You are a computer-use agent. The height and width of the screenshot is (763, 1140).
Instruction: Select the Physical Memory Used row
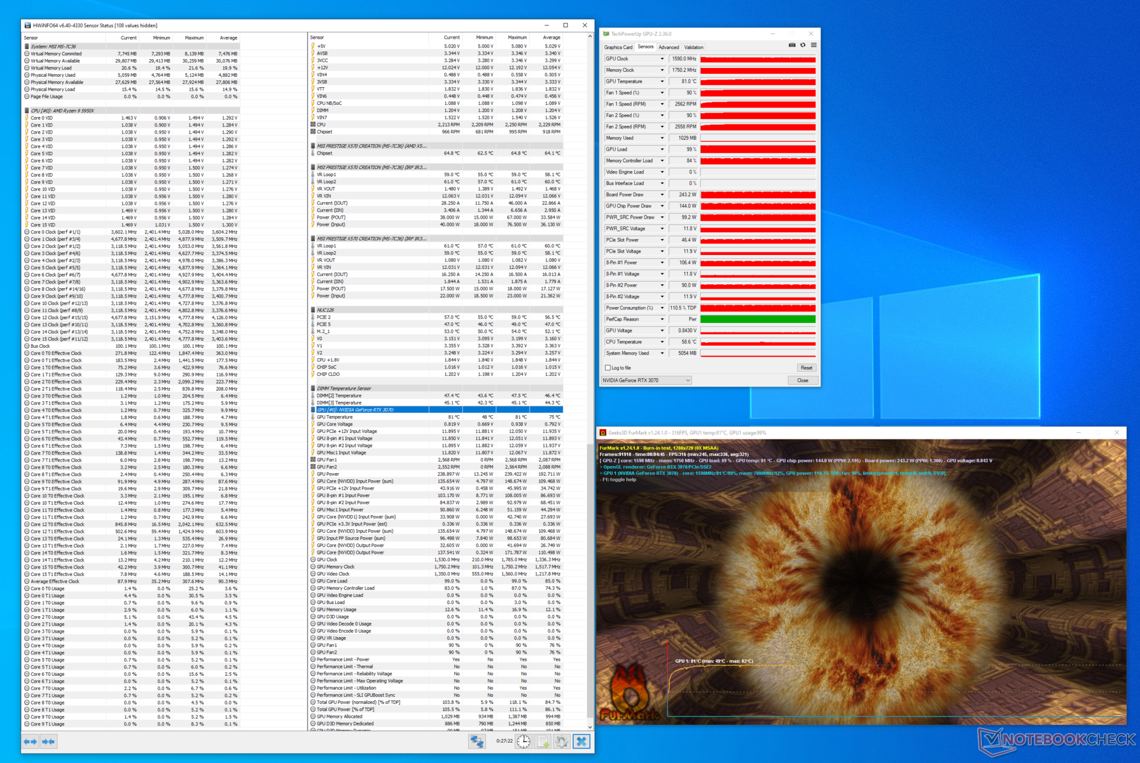point(132,75)
